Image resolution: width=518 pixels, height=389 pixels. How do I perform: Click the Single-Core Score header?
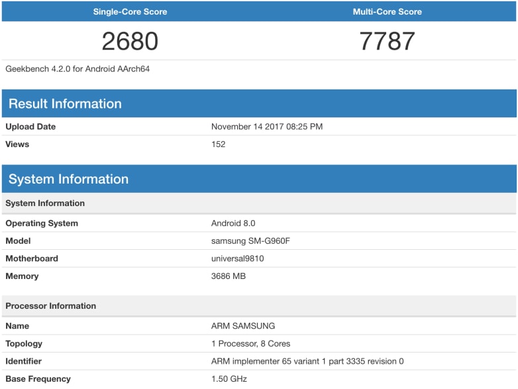click(x=130, y=12)
